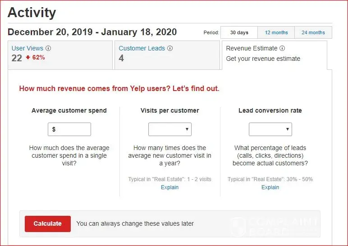
Task: Open the Visits per customer dropdown
Action: click(x=170, y=129)
